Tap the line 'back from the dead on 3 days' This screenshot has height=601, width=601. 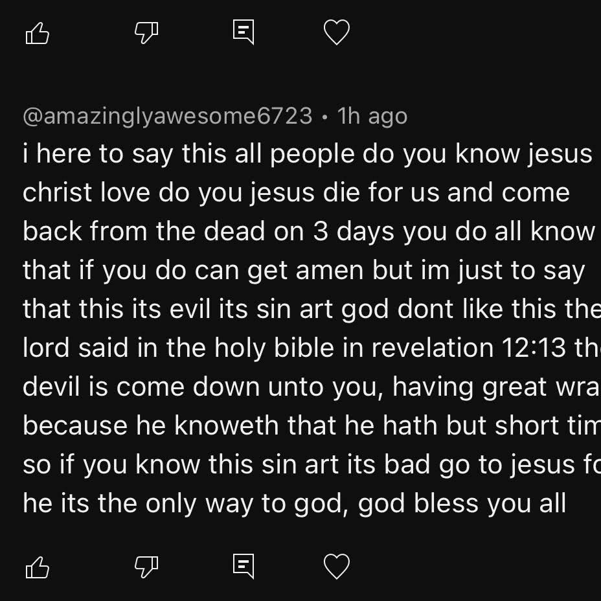tap(309, 232)
